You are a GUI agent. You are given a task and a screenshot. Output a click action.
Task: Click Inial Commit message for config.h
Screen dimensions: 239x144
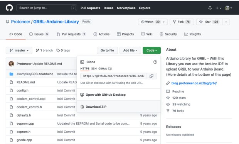[x=66, y=91]
